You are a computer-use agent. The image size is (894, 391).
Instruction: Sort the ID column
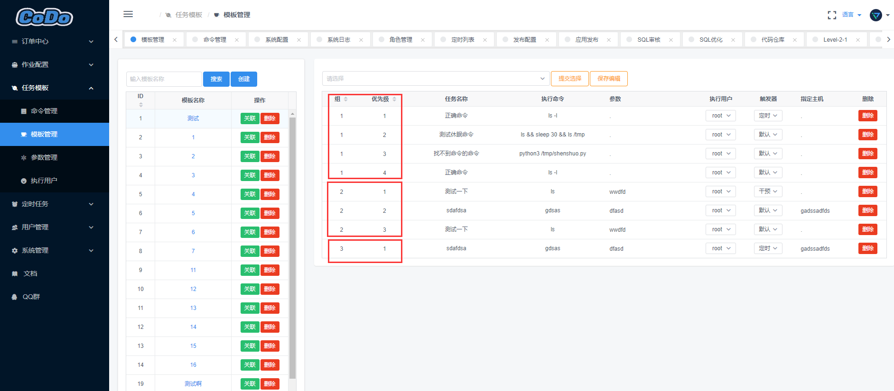coord(140,104)
